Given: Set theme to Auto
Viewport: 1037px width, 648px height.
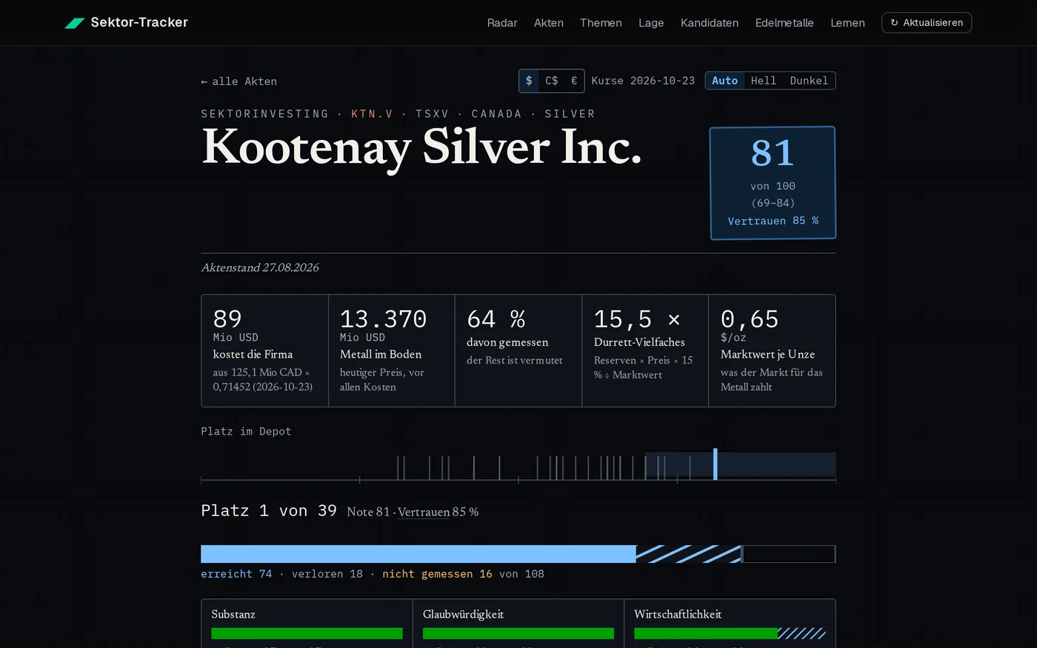Looking at the screenshot, I should [724, 81].
